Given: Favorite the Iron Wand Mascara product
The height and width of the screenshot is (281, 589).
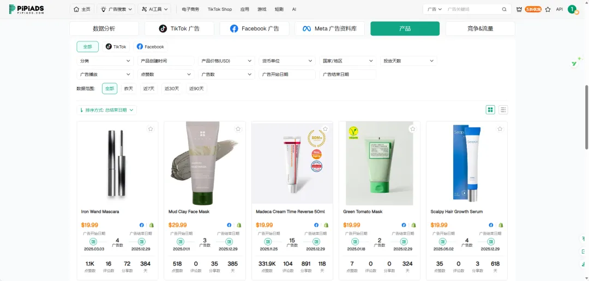Looking at the screenshot, I should pyautogui.click(x=151, y=129).
